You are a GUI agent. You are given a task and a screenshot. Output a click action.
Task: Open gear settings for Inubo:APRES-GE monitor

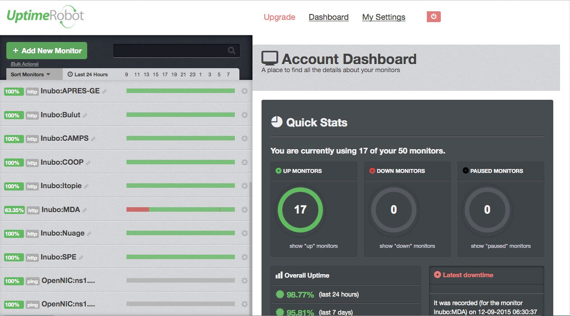(x=245, y=91)
